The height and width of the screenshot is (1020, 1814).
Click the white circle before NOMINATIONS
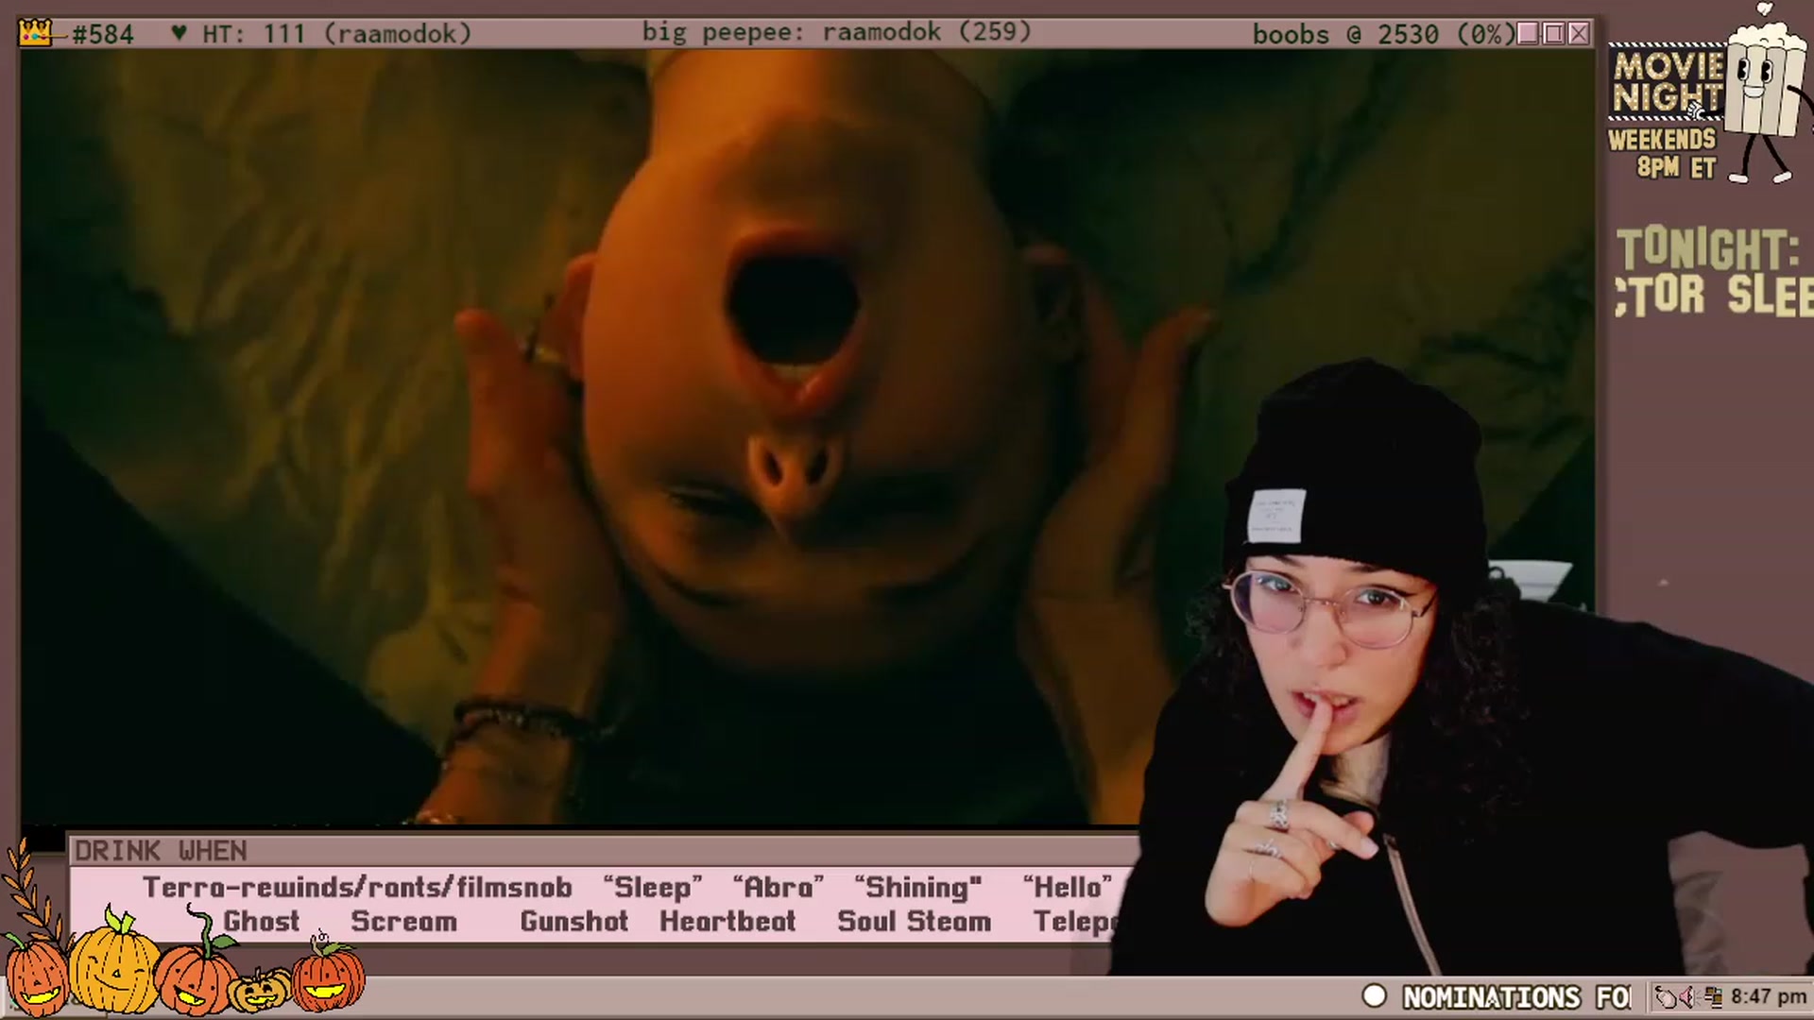point(1375,995)
